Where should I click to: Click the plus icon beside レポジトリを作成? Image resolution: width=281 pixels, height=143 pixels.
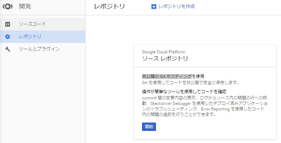[154, 7]
